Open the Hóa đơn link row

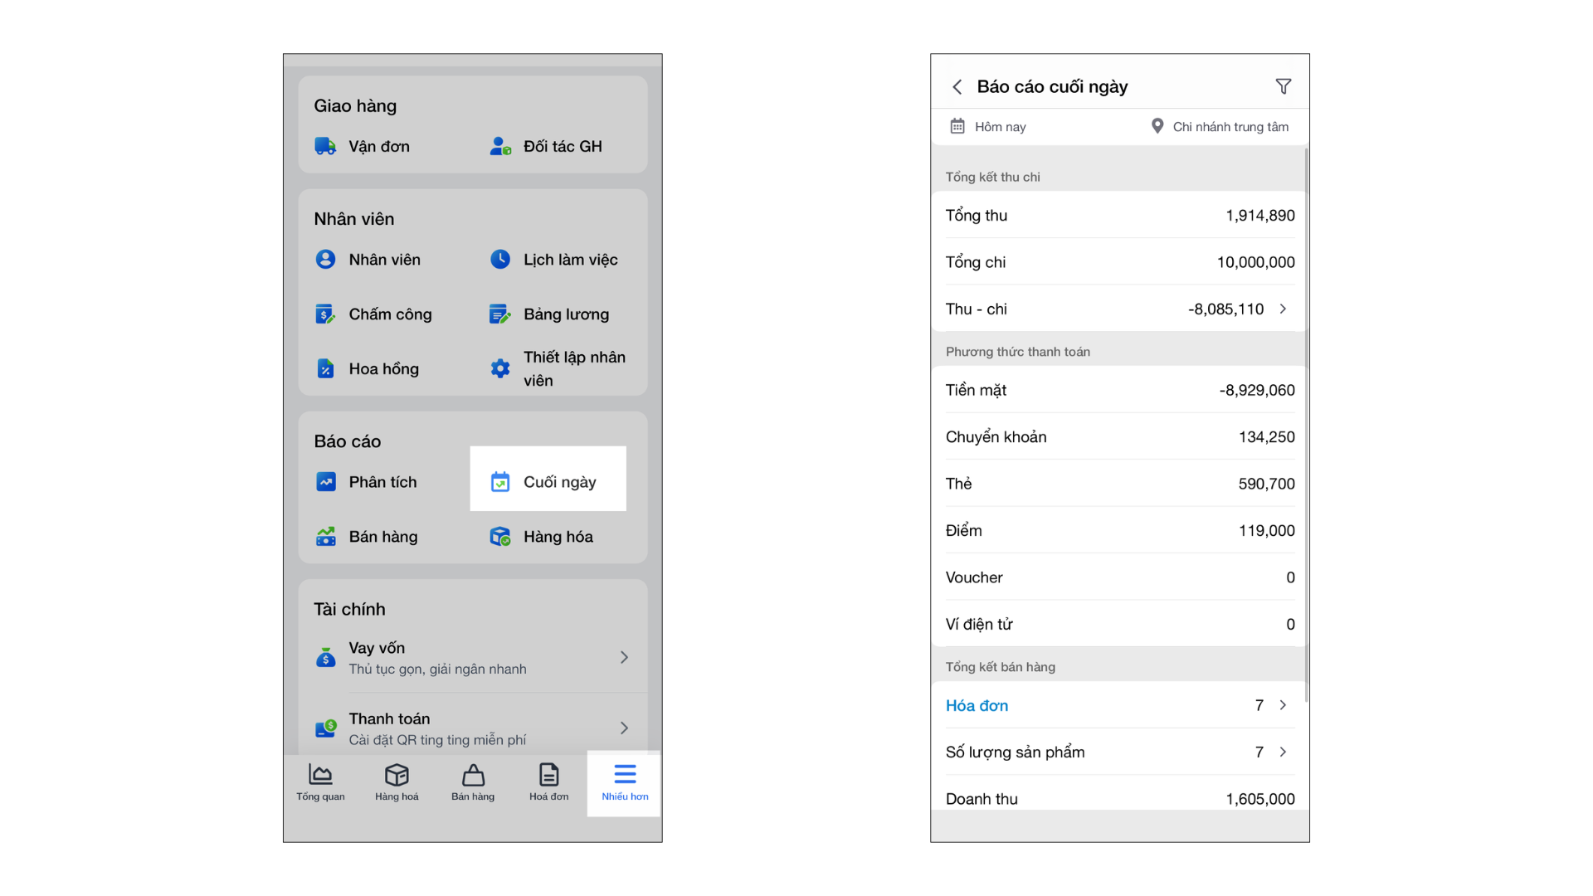pos(977,705)
